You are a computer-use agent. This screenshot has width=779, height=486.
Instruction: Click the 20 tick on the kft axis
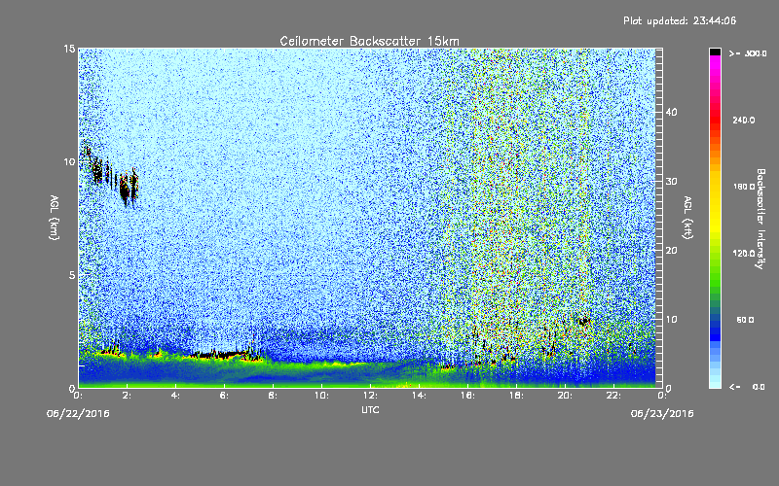pyautogui.click(x=671, y=251)
